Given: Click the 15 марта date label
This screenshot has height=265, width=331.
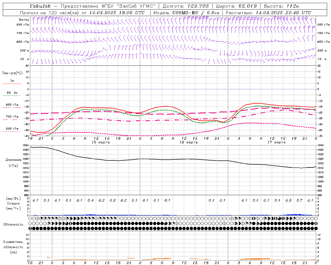Looking at the screenshot, I should pos(101,142).
